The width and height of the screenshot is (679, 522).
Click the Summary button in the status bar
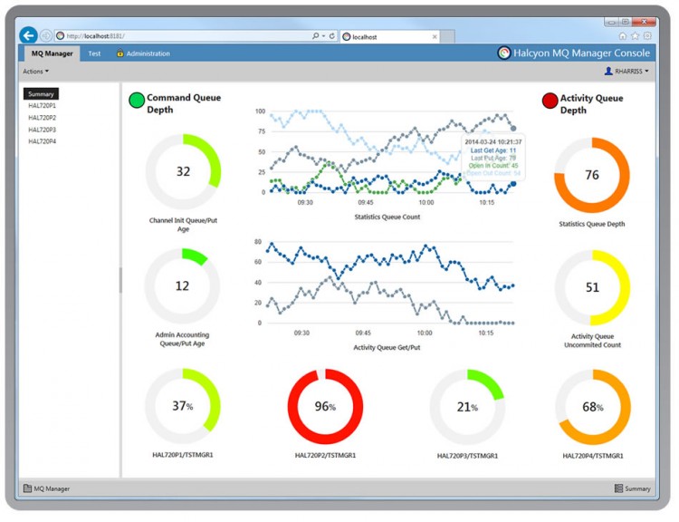[632, 488]
